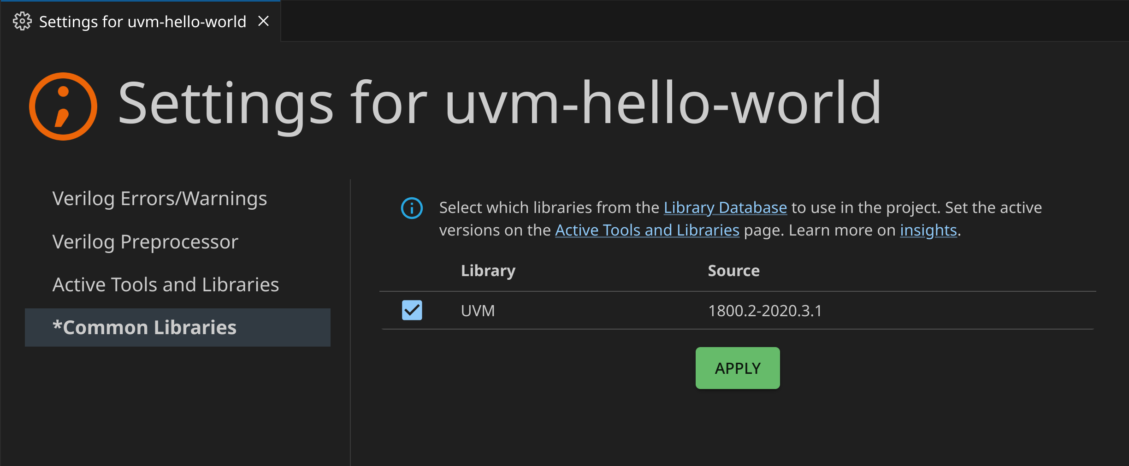Follow the Active Tools and Libraries hyperlink
1129x466 pixels.
(x=647, y=230)
